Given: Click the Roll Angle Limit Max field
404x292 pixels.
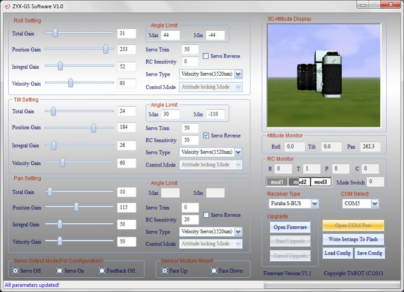Looking at the screenshot, I should [170, 35].
